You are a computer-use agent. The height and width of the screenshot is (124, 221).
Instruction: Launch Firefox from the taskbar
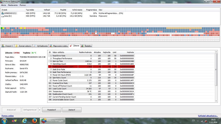[x=34, y=121]
